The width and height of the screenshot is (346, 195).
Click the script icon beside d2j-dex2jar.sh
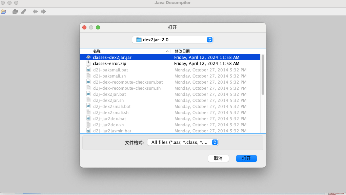[x=88, y=100]
